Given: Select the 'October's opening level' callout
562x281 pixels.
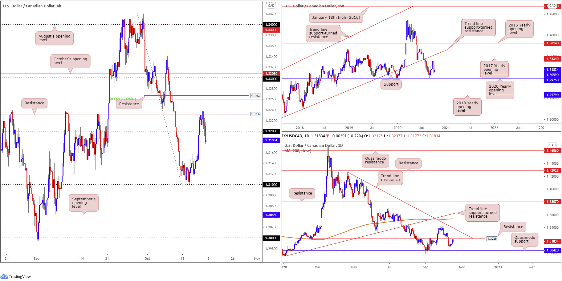Looking at the screenshot, I should [x=70, y=61].
